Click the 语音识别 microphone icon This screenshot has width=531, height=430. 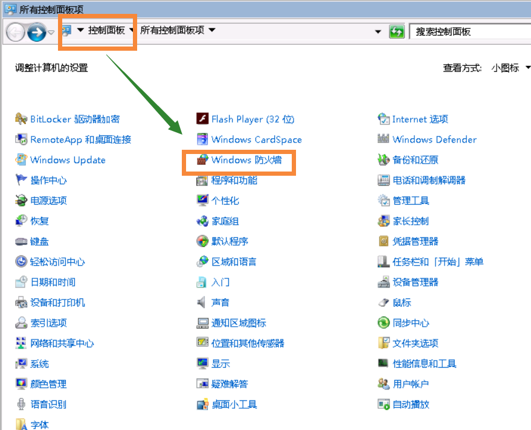click(x=21, y=404)
